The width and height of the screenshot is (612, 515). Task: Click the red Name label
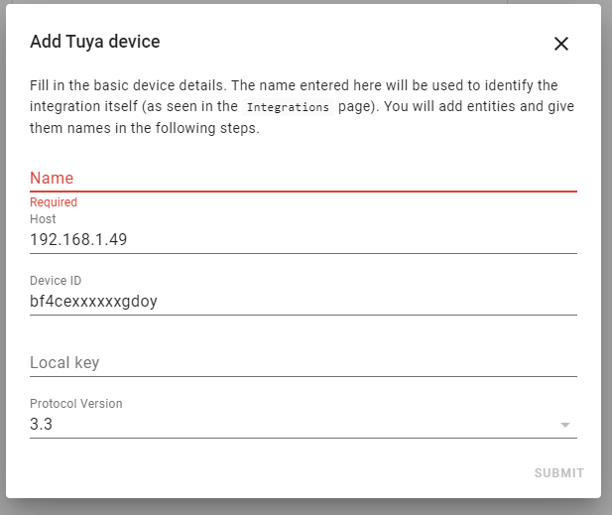pos(52,178)
